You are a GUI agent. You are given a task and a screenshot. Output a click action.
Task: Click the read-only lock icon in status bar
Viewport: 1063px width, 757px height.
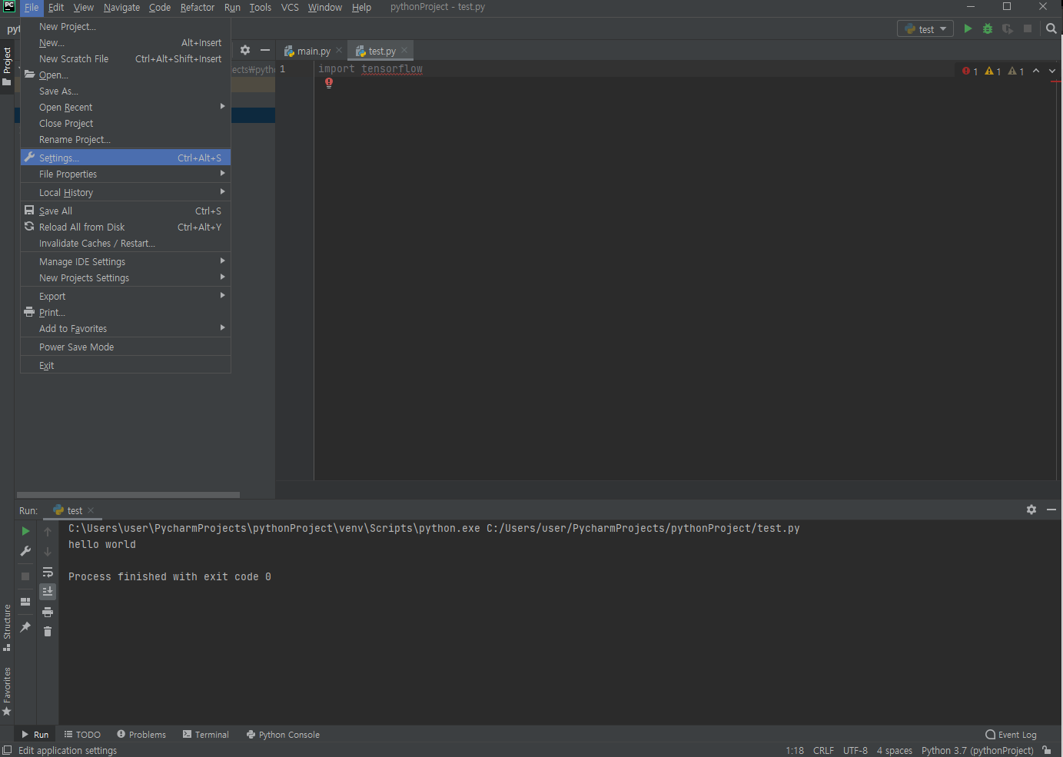click(1047, 750)
